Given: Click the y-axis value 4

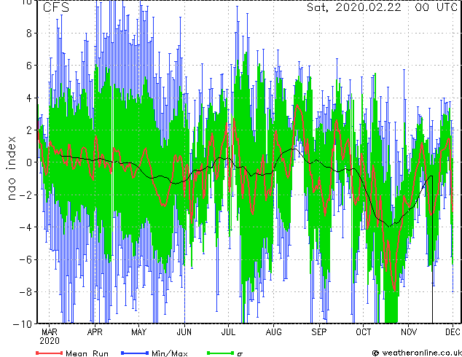Looking at the screenshot, I should (x=29, y=98).
